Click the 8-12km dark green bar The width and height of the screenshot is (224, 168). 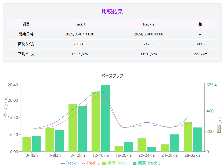[x=82, y=129]
